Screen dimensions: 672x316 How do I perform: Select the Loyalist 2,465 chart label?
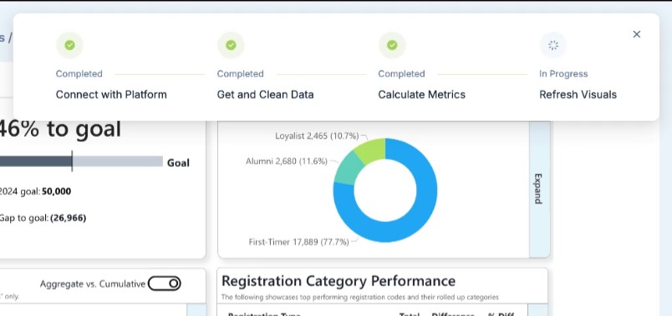(x=317, y=136)
